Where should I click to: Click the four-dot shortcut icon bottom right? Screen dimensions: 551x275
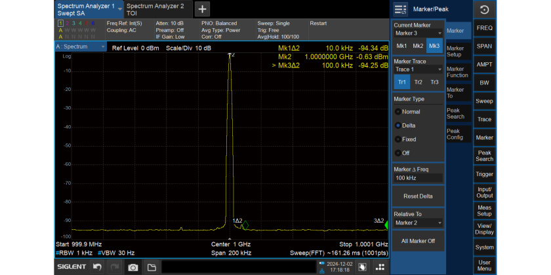(380, 267)
